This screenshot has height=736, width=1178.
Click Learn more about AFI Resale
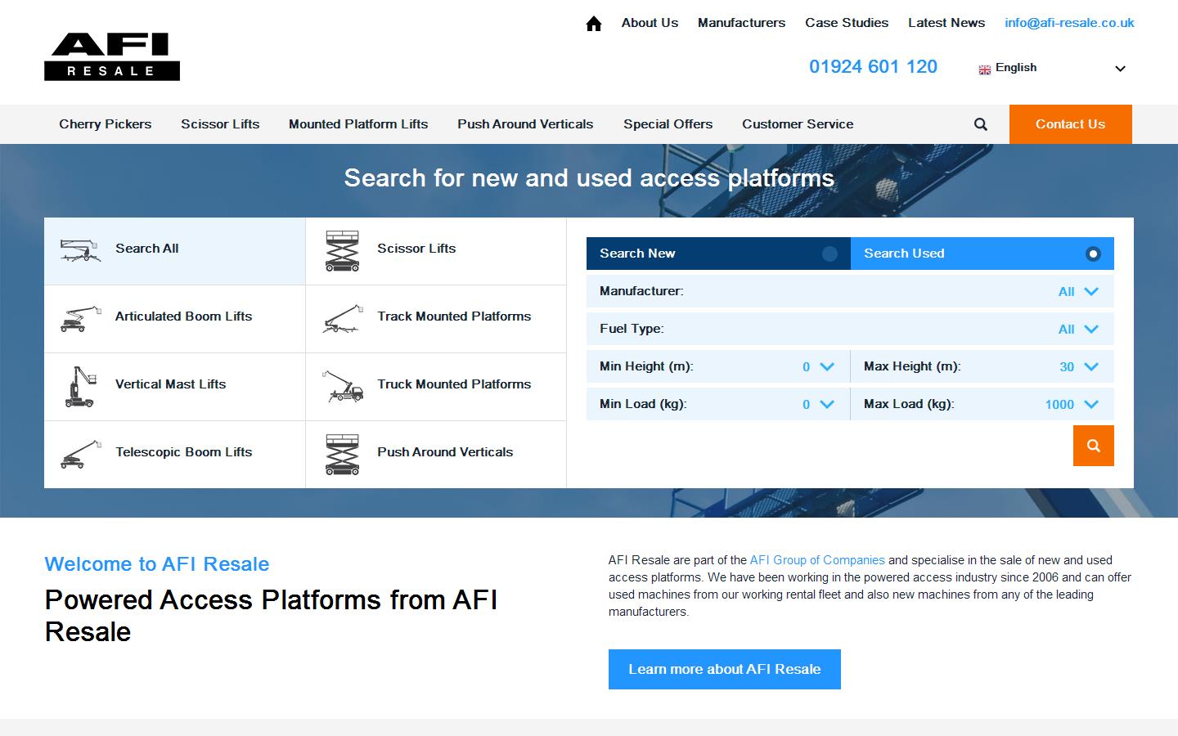pyautogui.click(x=724, y=669)
